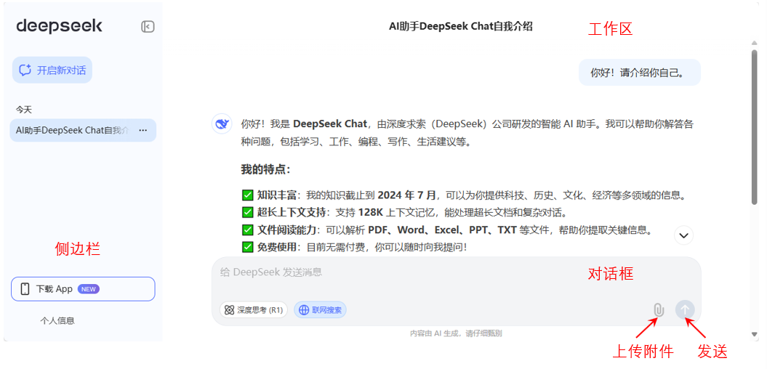This screenshot has height=369, width=767.
Task: Click the 下载 App button
Action: [x=83, y=289]
